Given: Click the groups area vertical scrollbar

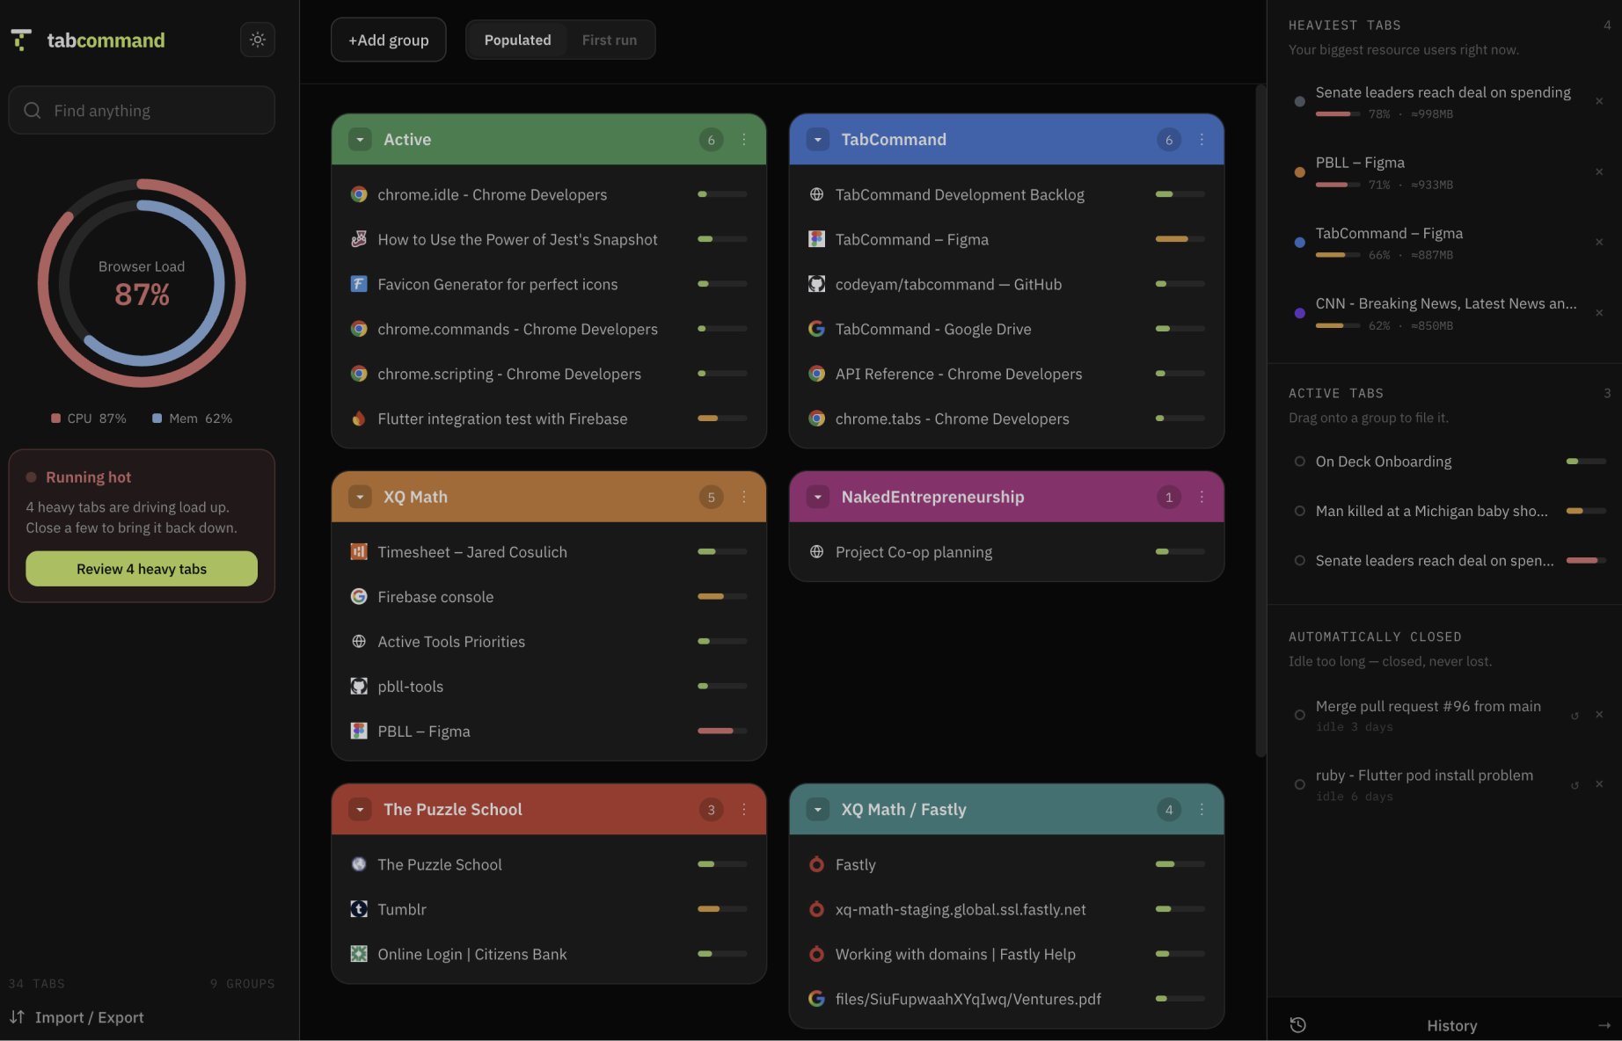Looking at the screenshot, I should tap(1260, 420).
